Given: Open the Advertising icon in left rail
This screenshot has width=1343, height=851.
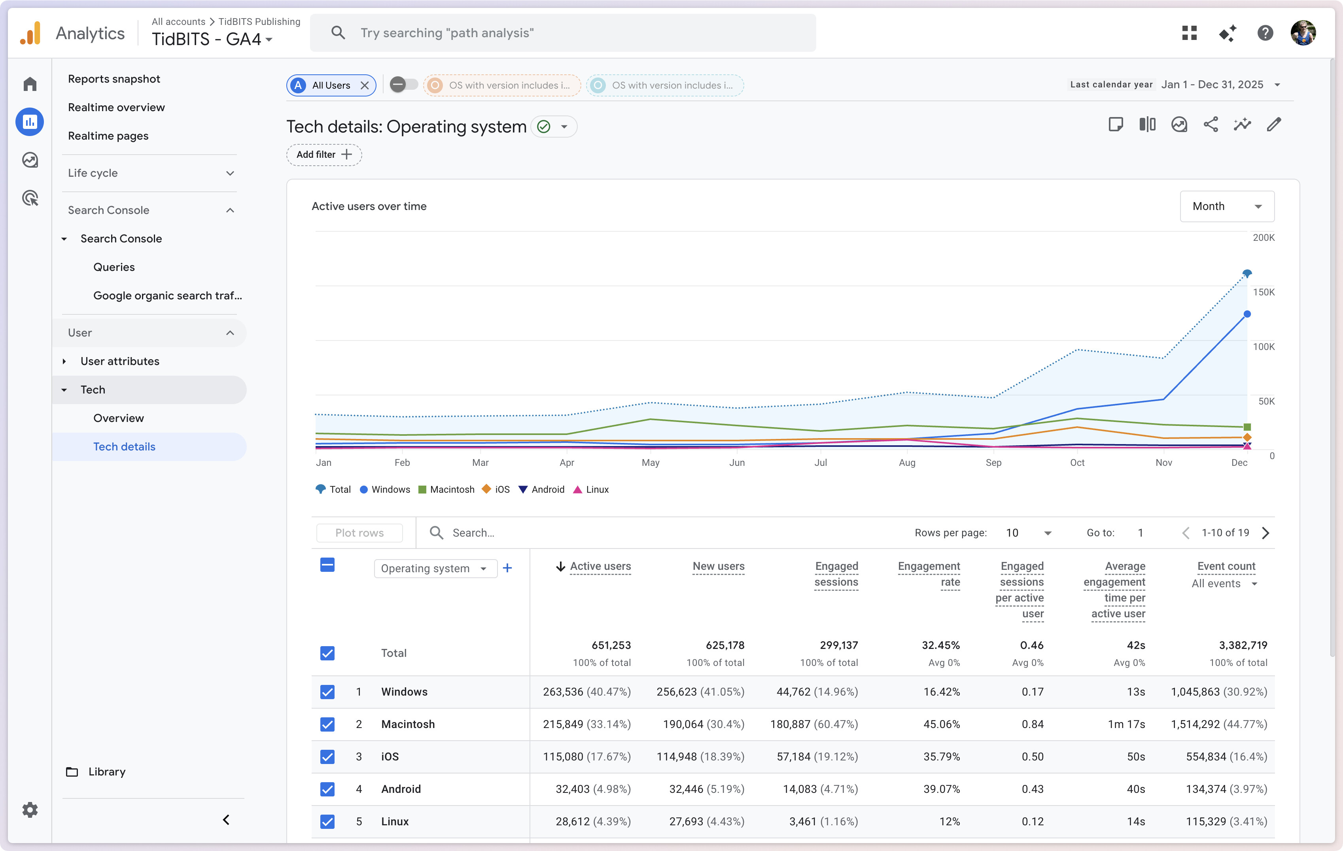Looking at the screenshot, I should coord(30,198).
